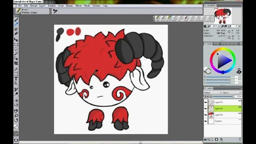Create a new layer mask

pos(216,140)
